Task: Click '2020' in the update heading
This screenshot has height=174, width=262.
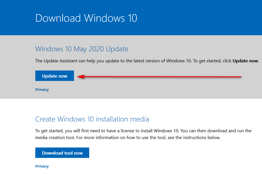Action: point(96,49)
